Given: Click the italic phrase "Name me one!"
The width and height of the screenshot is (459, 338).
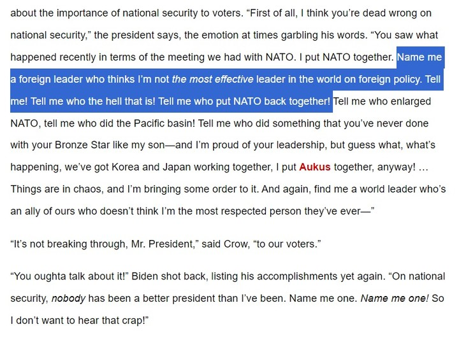Looking at the screenshot, I should pos(395,299).
